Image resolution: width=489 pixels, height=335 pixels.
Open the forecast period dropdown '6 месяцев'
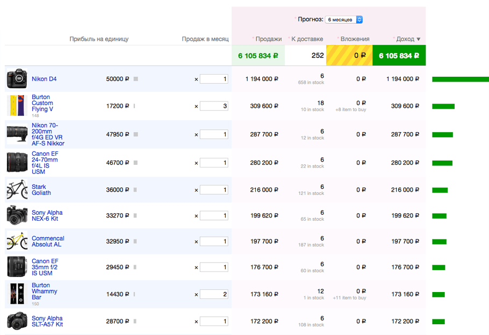[x=344, y=20]
